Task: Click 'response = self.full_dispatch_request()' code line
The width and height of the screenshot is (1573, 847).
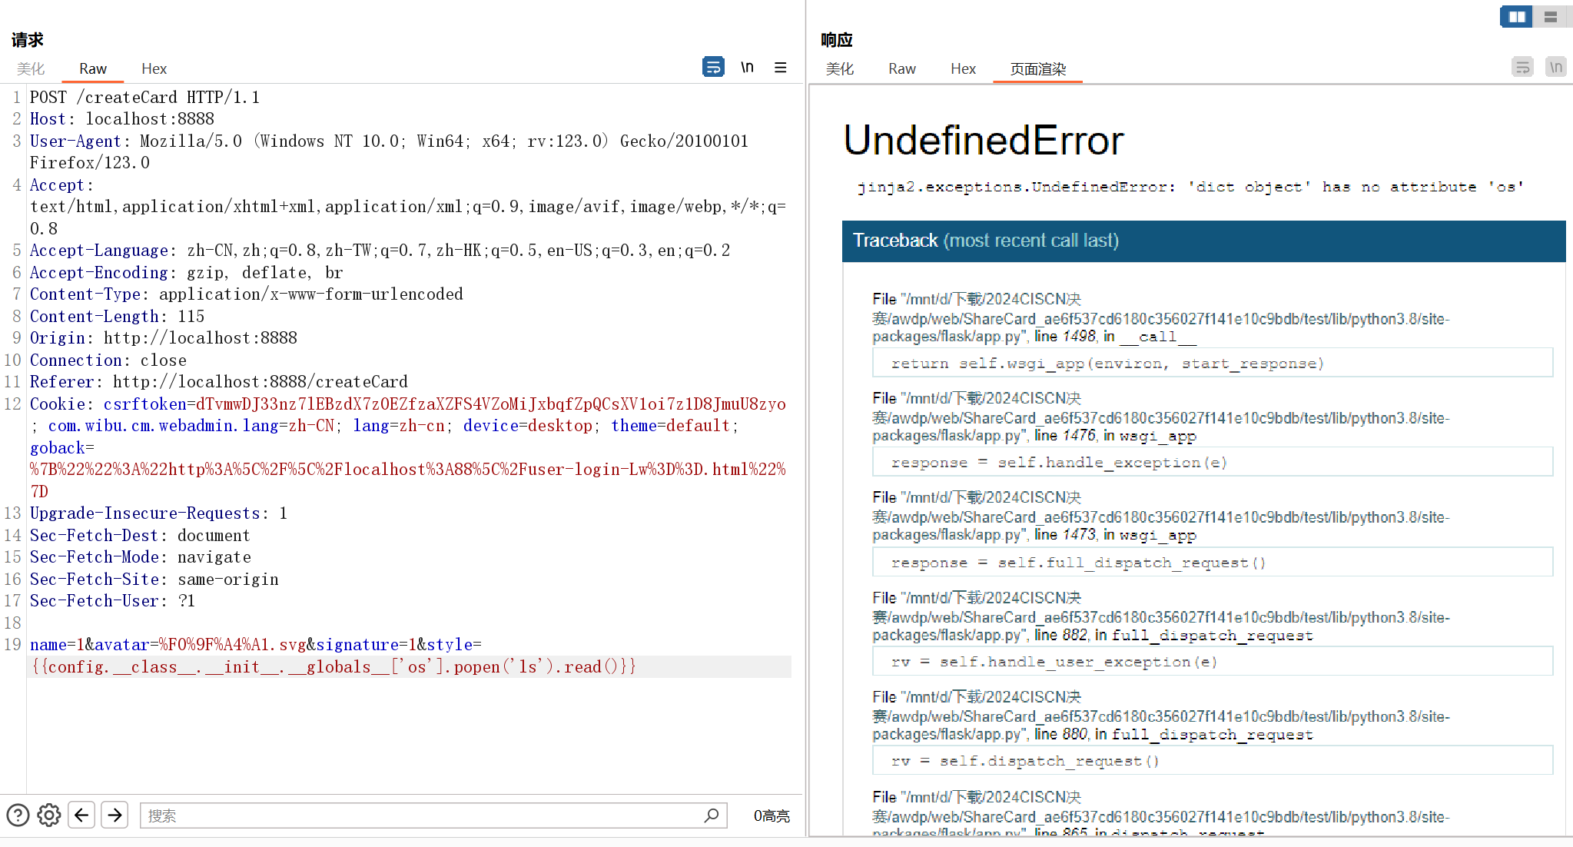Action: [1213, 562]
